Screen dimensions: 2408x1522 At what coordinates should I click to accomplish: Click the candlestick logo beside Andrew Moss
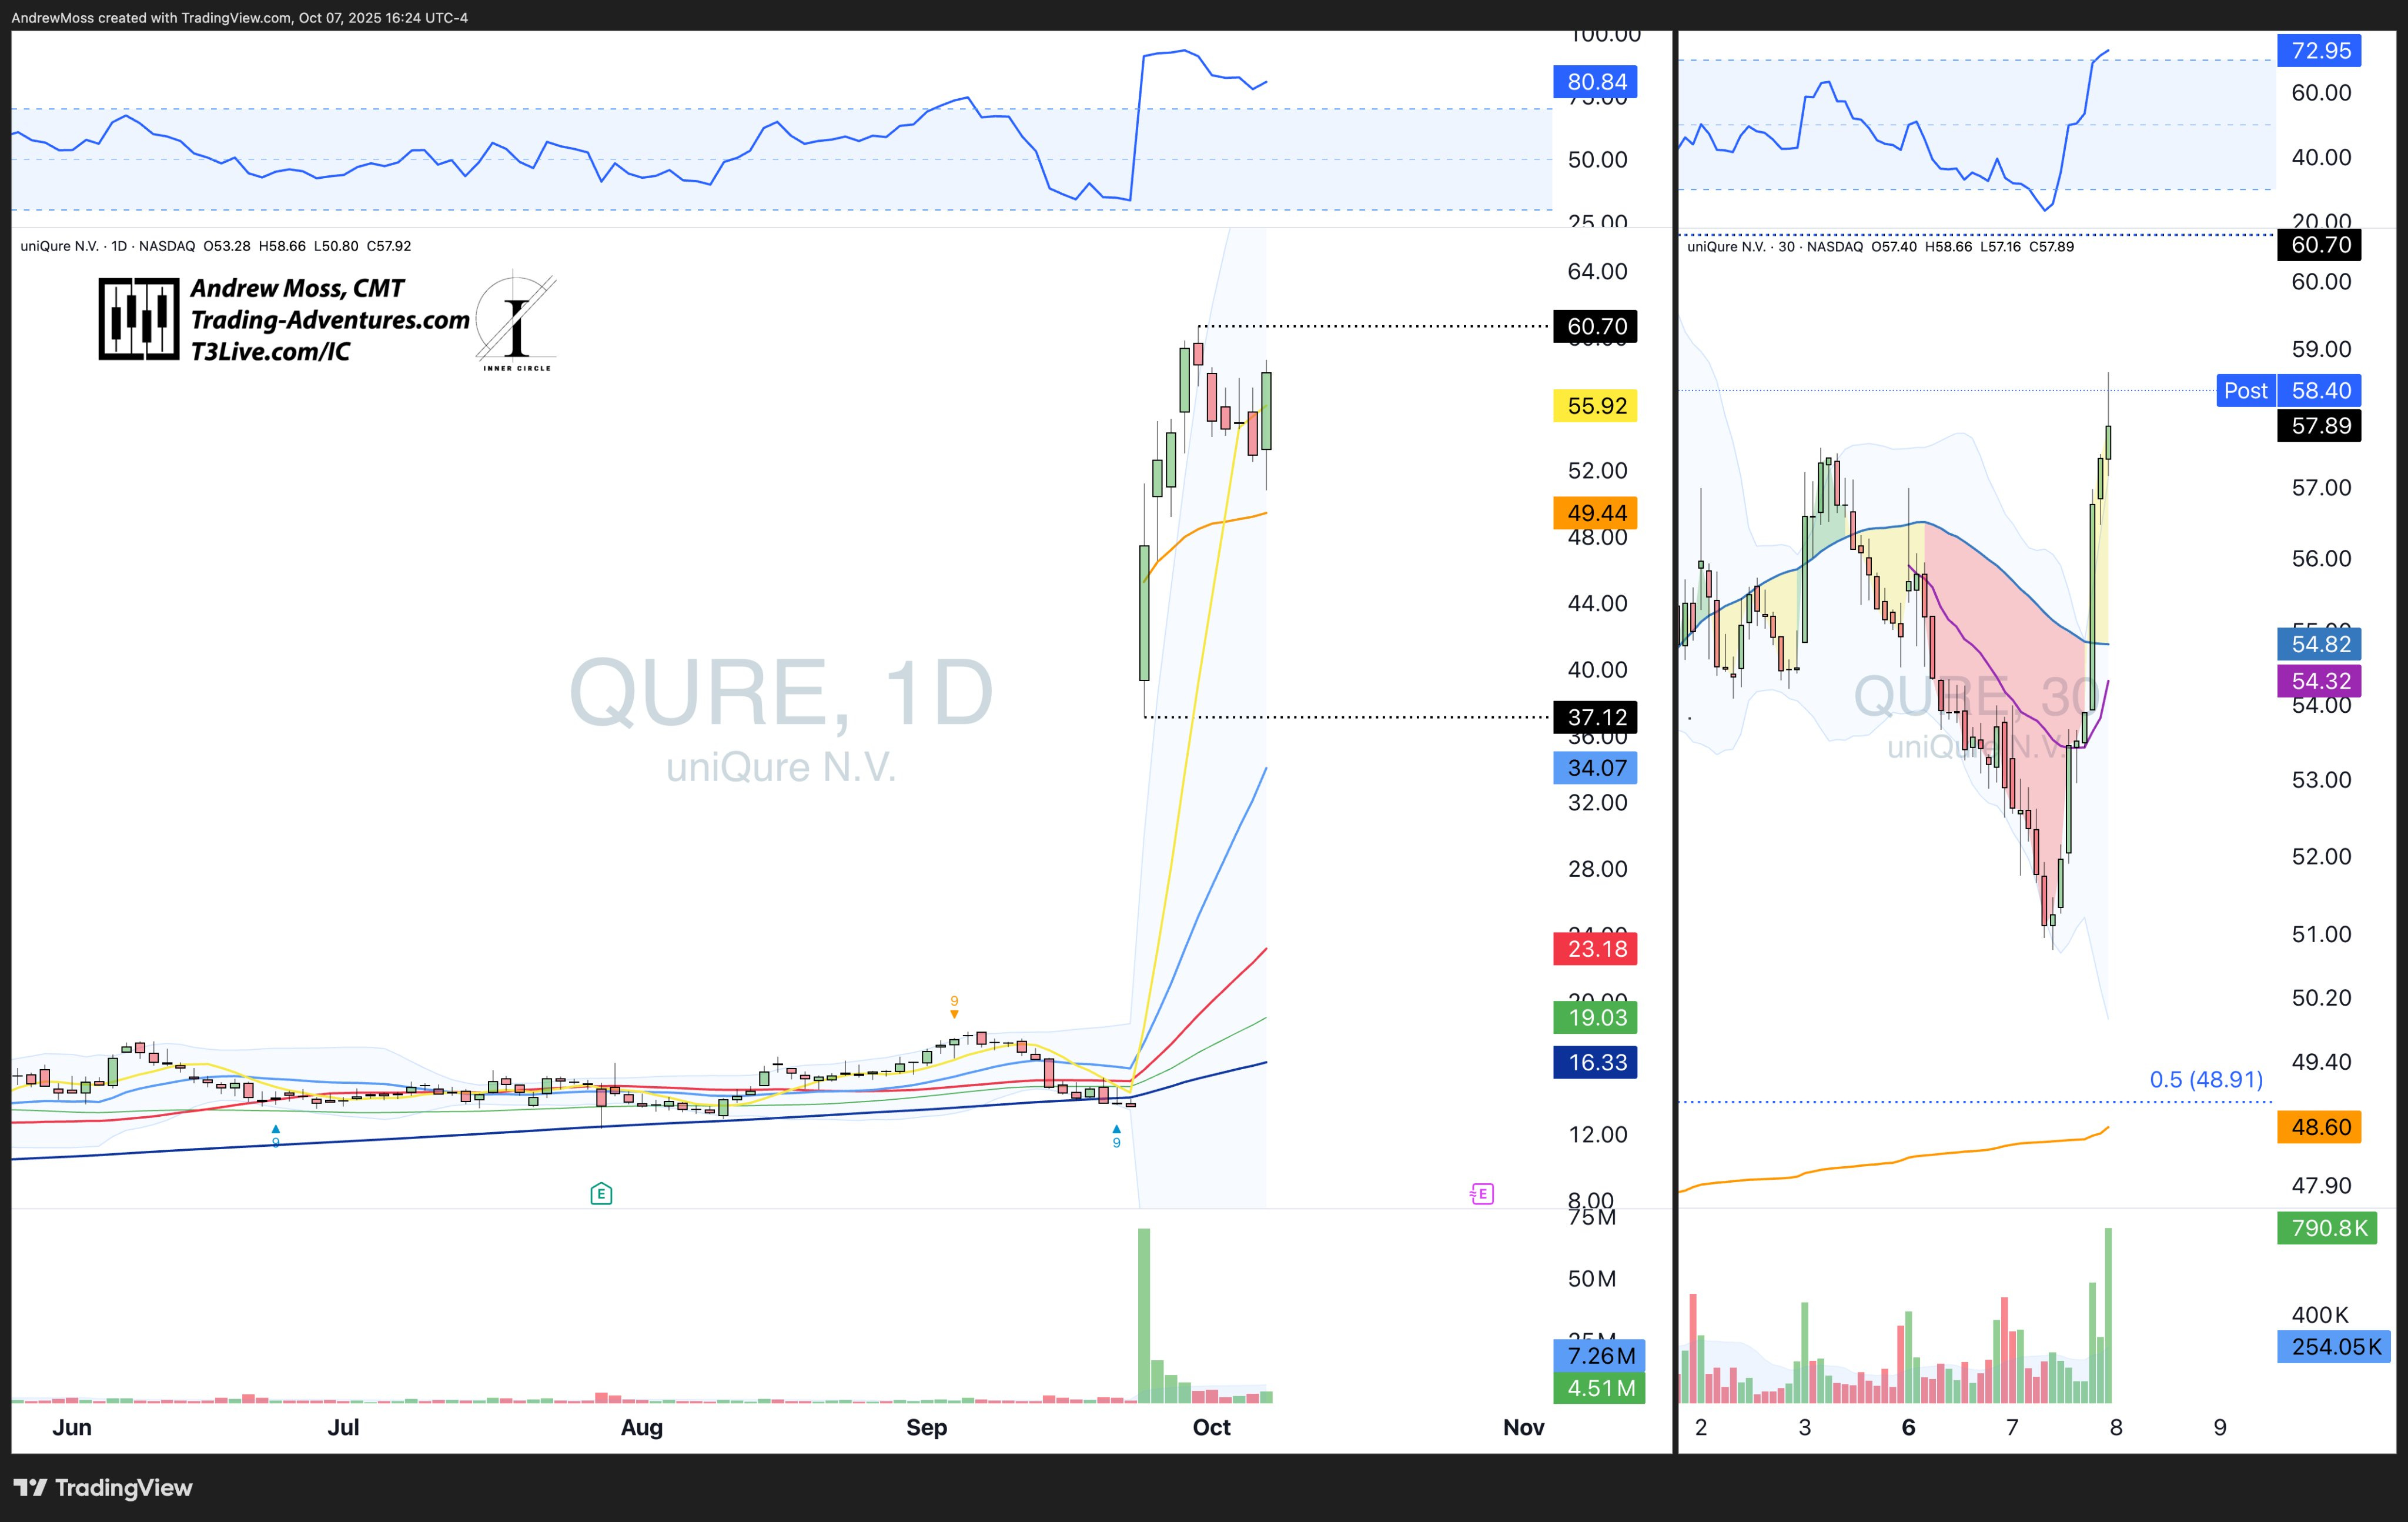tap(138, 319)
